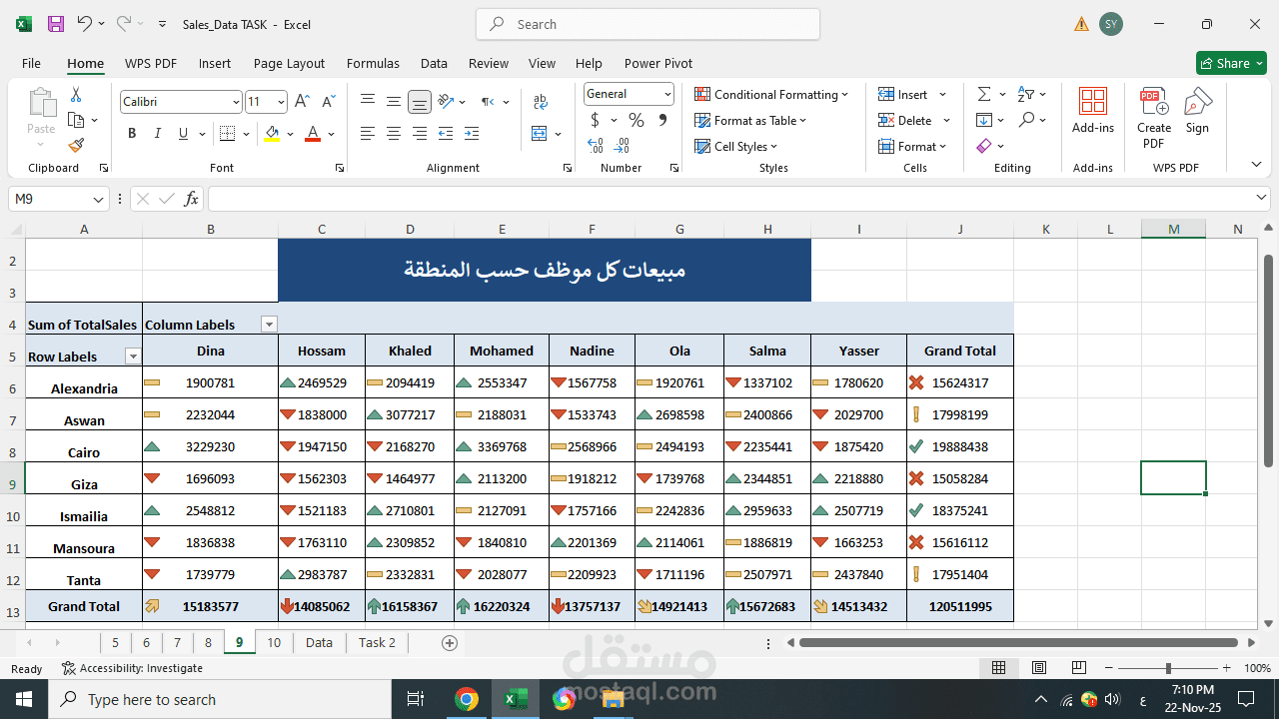Open the Column Labels filter dropdown
This screenshot has height=719, width=1279.
click(268, 324)
